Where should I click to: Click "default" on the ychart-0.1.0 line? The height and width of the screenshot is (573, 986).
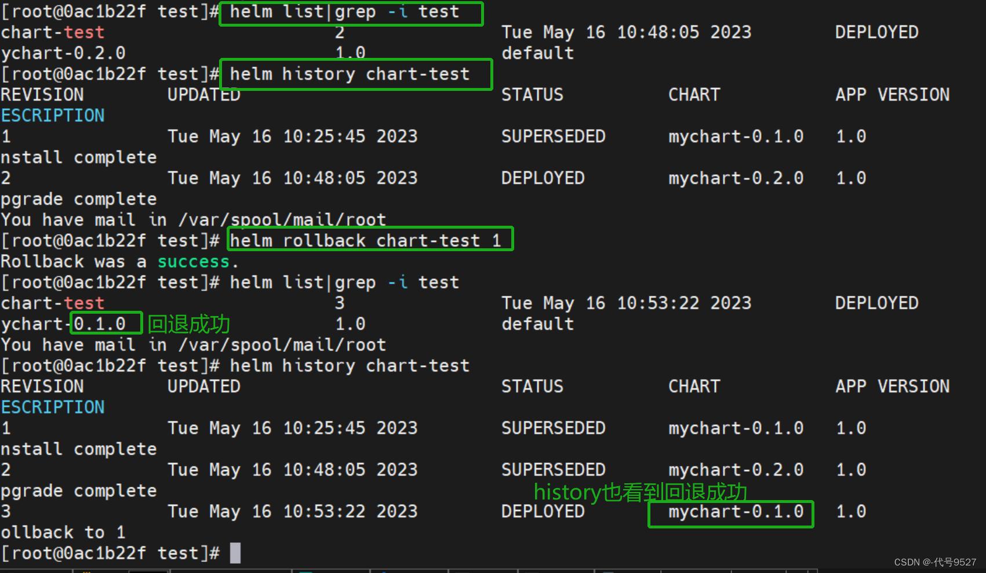(538, 324)
